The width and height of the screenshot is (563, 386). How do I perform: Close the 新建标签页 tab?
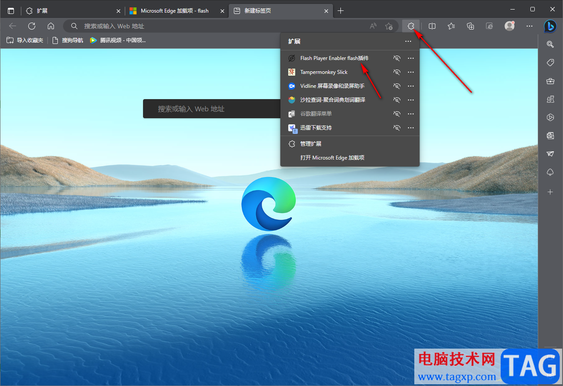coord(325,11)
